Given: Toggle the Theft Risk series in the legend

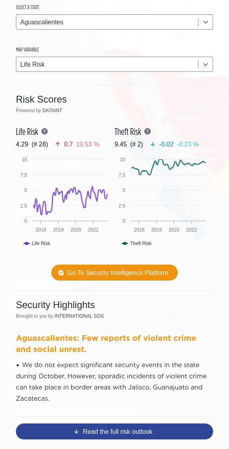Looking at the screenshot, I should tap(136, 243).
